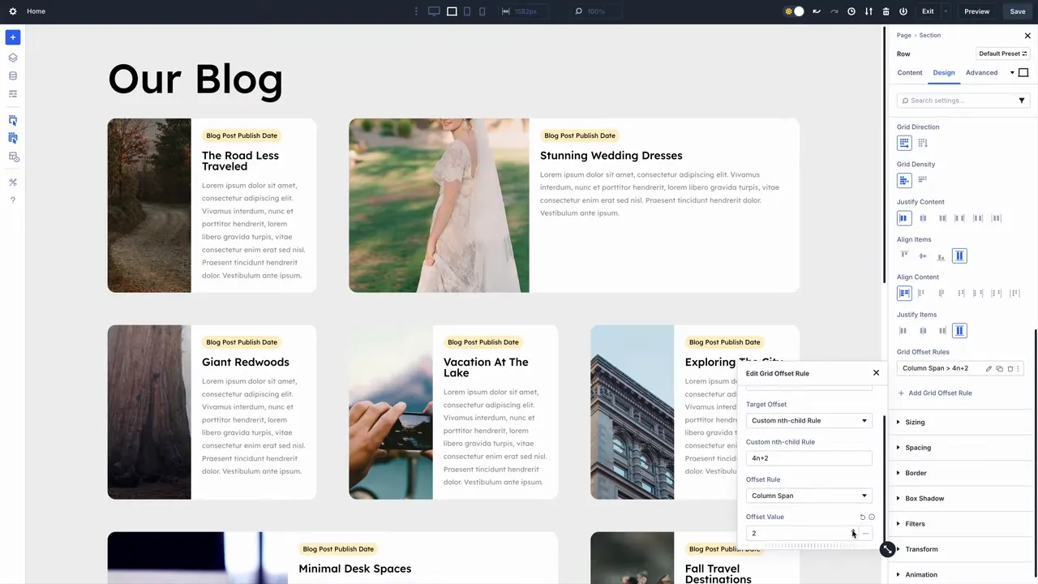The height and width of the screenshot is (584, 1038).
Task: Click the resize arrows circle on the panel
Action: click(888, 549)
